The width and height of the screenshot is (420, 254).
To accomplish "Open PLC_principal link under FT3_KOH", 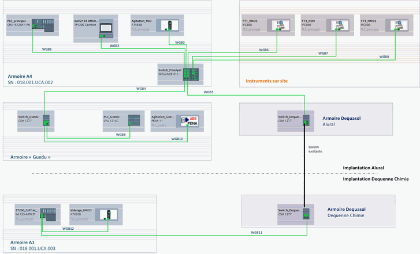I will [310, 29].
